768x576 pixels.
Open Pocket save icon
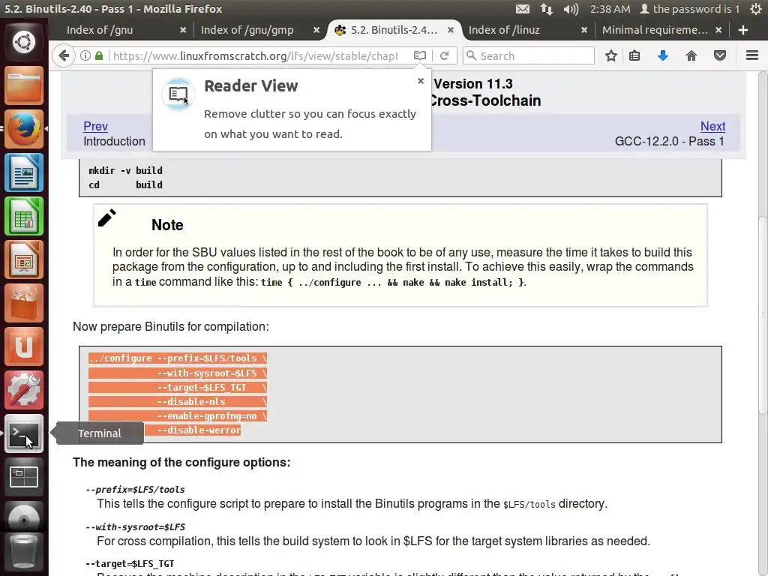(x=719, y=55)
